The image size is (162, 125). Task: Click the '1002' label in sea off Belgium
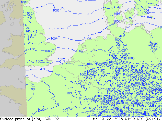62,59
